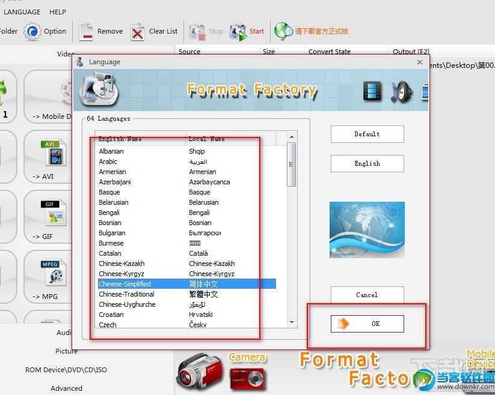The image size is (495, 395).
Task: Click the Language dialog title icon
Action: 79,62
